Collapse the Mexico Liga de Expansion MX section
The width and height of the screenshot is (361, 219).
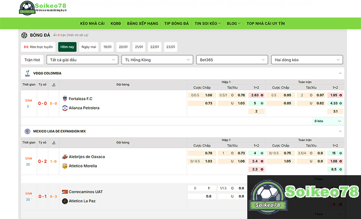(339, 131)
